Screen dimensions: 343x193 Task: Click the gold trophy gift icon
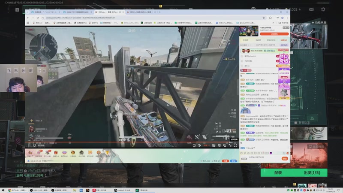(108, 153)
